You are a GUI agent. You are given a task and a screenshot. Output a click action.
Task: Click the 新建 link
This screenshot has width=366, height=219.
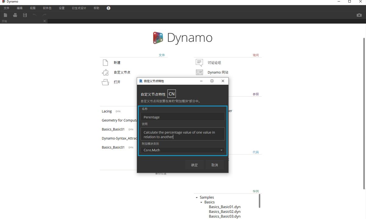[117, 63]
